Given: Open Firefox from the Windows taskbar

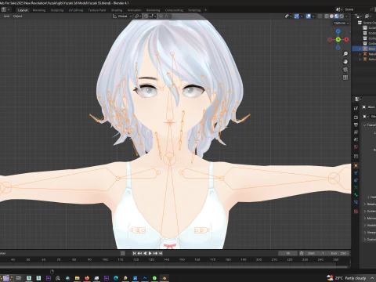Looking at the screenshot, I should tap(87, 278).
